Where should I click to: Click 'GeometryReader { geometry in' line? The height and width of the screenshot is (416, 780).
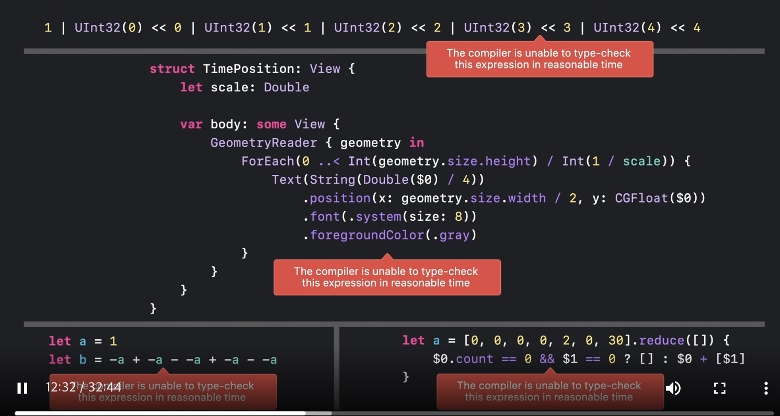[317, 143]
